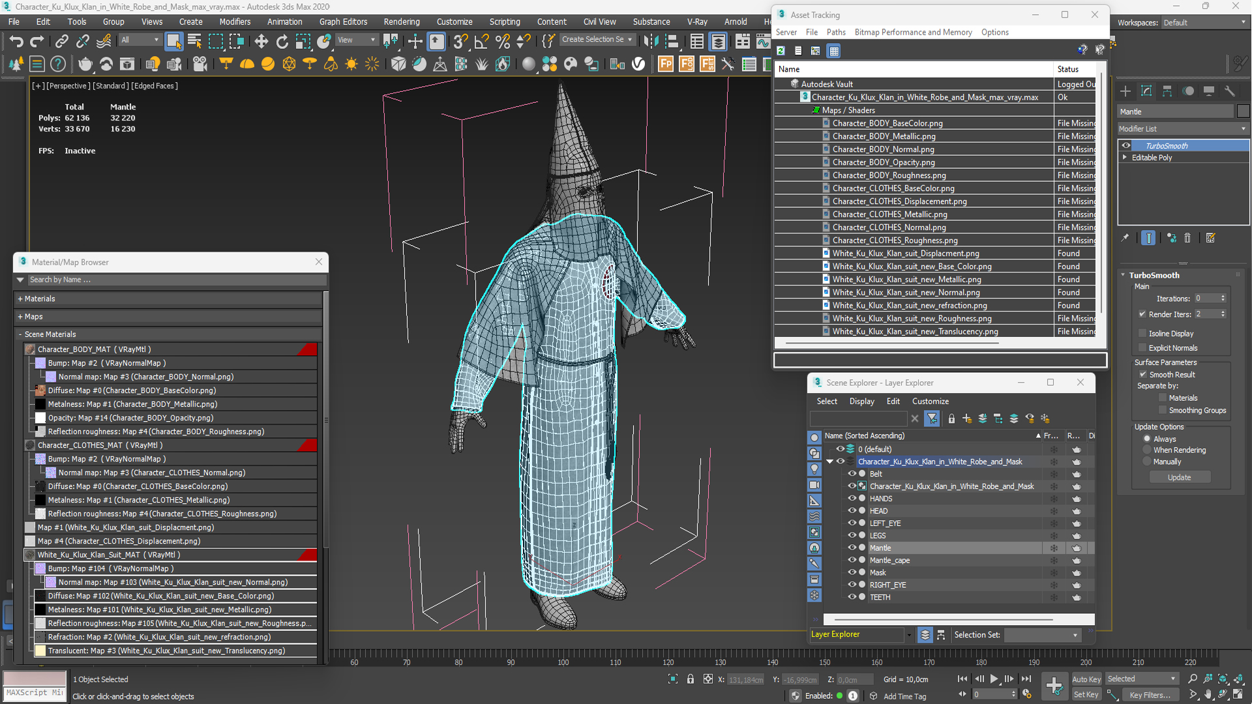
Task: Enable Smooth Result checkbox in TurboSmooth
Action: pos(1144,375)
